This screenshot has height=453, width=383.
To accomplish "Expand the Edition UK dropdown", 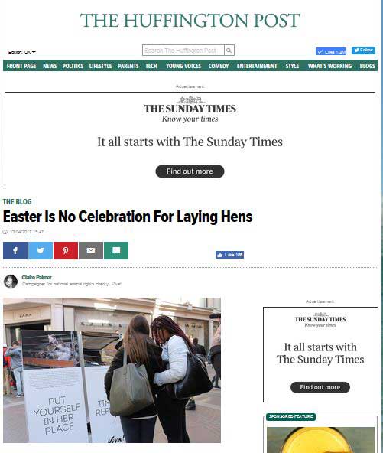I will [22, 52].
